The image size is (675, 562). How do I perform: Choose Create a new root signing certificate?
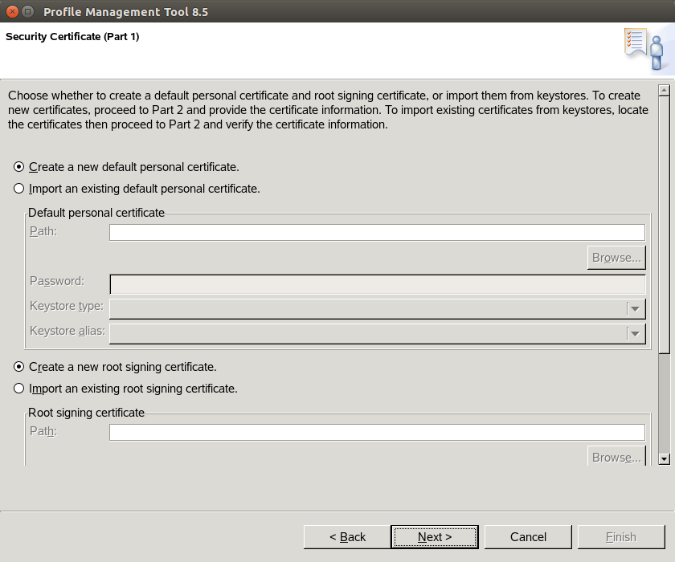pos(18,367)
